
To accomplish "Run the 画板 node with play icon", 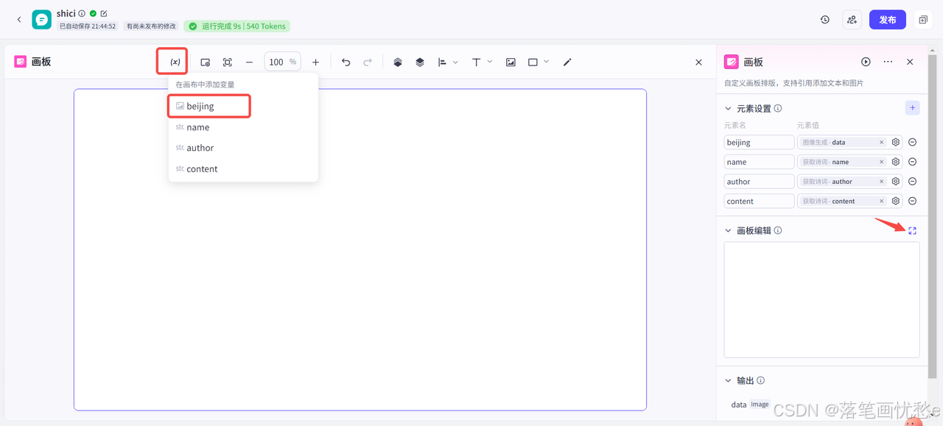I will [x=866, y=62].
